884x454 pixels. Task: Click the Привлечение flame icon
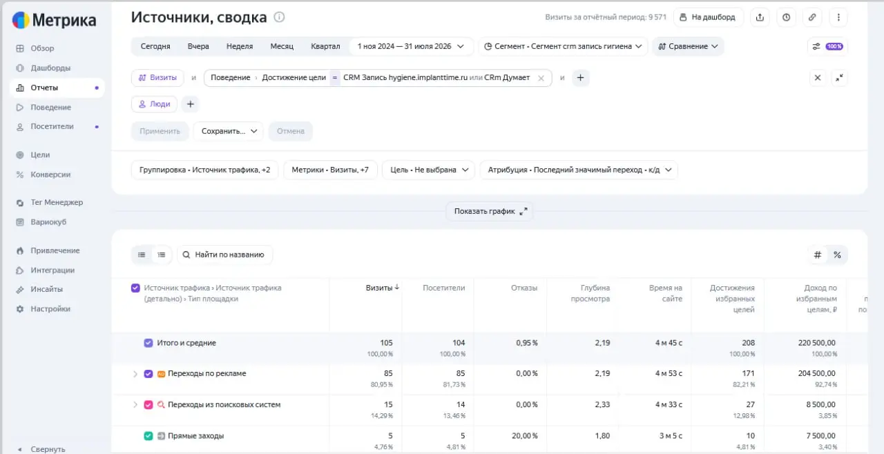click(20, 250)
